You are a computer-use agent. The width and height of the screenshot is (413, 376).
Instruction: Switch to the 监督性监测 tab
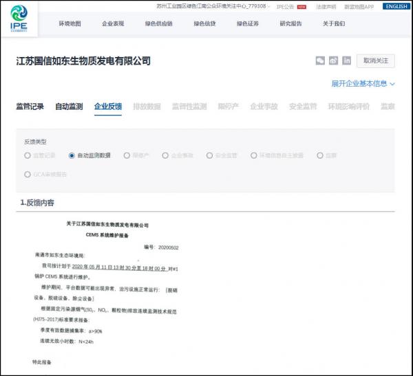click(x=189, y=107)
